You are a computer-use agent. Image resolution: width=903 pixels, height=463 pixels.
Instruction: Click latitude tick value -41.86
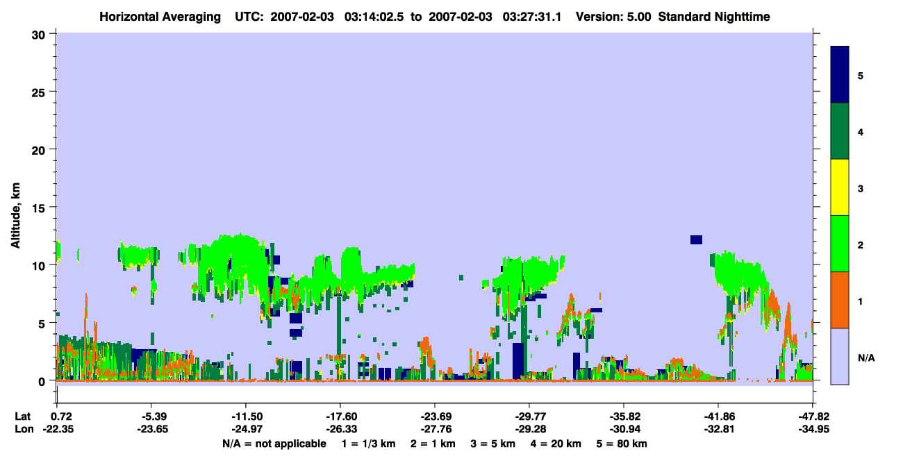(718, 416)
